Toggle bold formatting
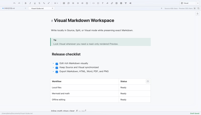The height and width of the screenshot is (115, 201). tap(26, 3)
